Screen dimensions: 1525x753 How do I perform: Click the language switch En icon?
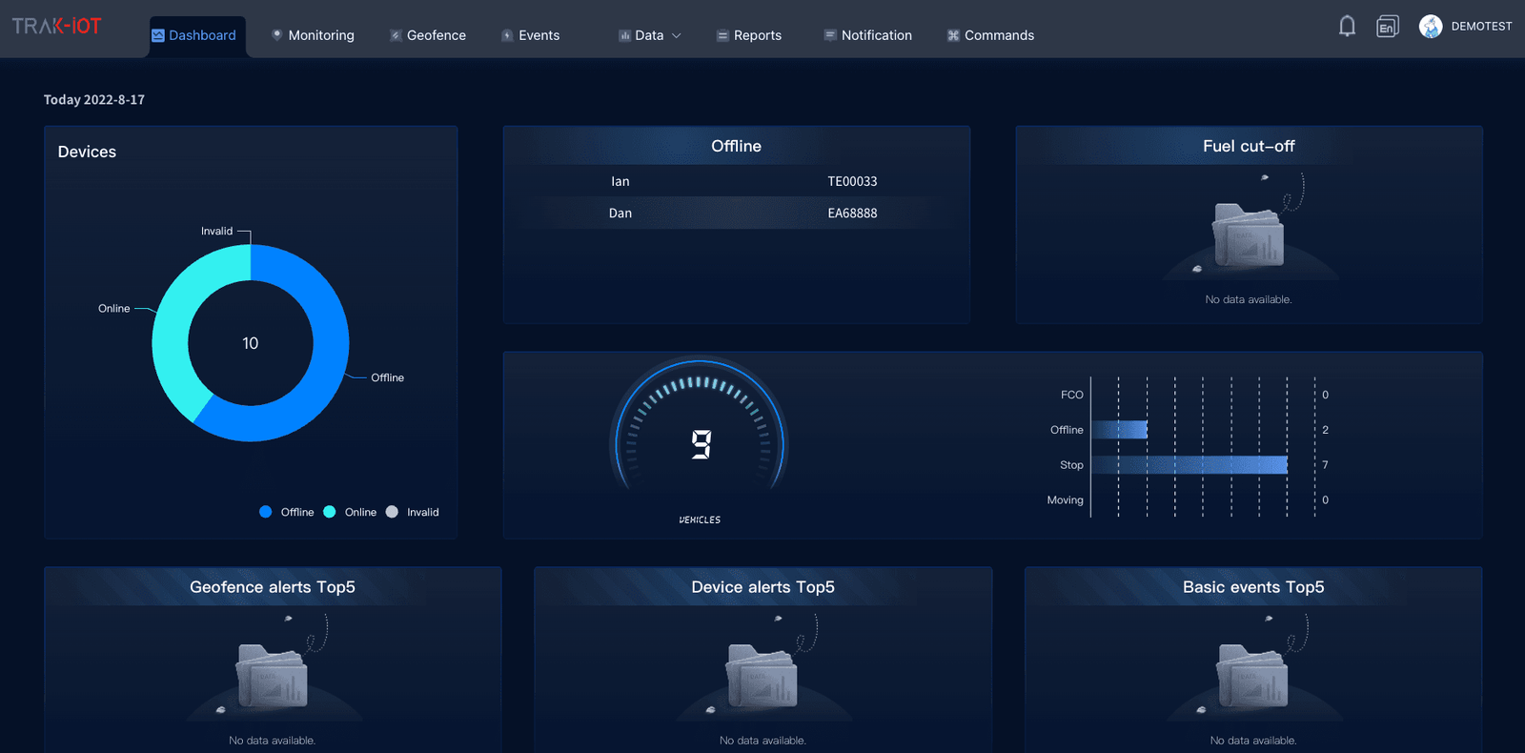pos(1388,27)
